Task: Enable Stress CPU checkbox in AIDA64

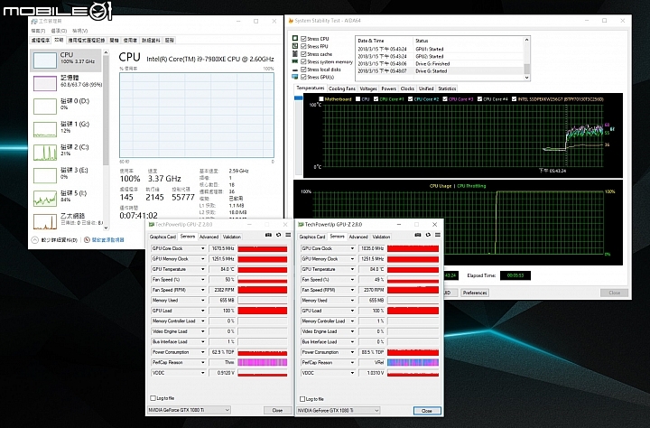Action: point(303,39)
